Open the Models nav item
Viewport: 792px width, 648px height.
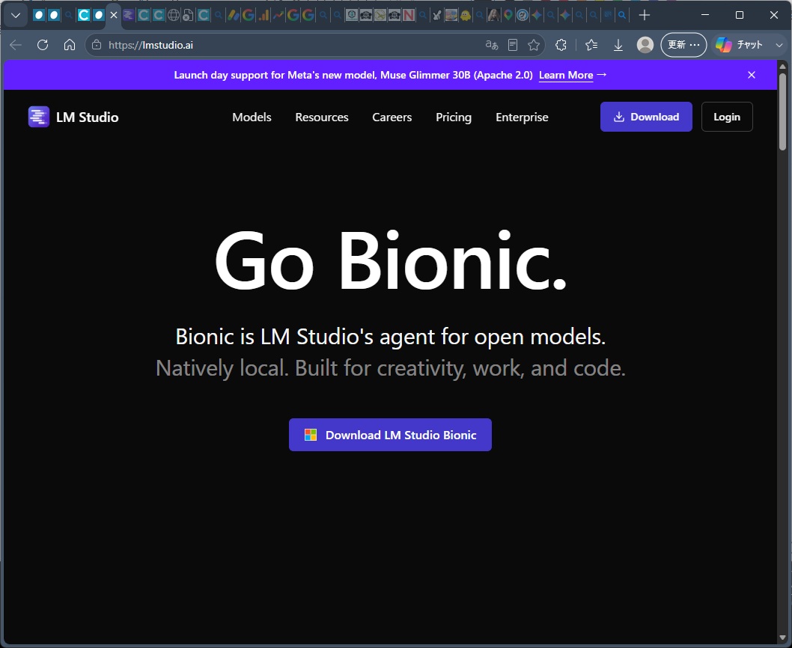coord(252,117)
